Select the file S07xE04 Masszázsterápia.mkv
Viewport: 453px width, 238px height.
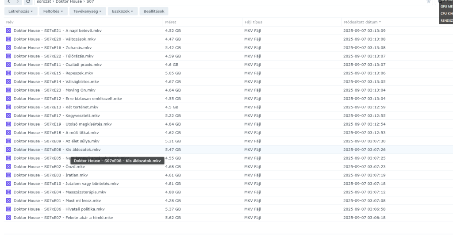(x=60, y=192)
